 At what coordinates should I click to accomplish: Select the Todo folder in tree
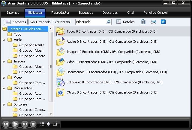17,34
